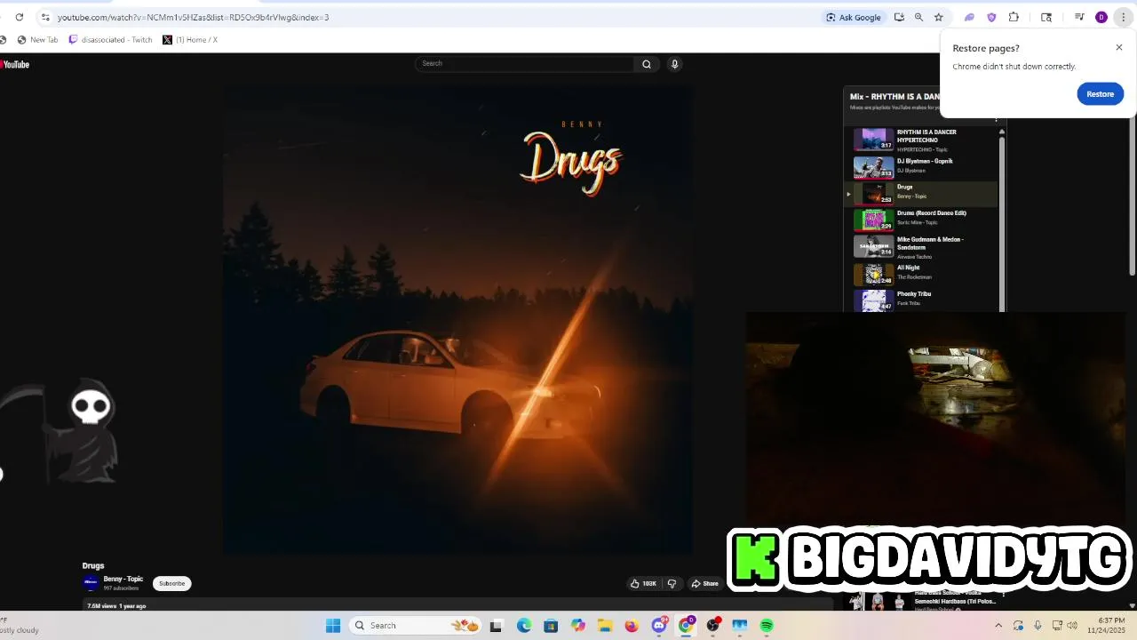
Task: Dislike the Drugs video
Action: click(672, 584)
